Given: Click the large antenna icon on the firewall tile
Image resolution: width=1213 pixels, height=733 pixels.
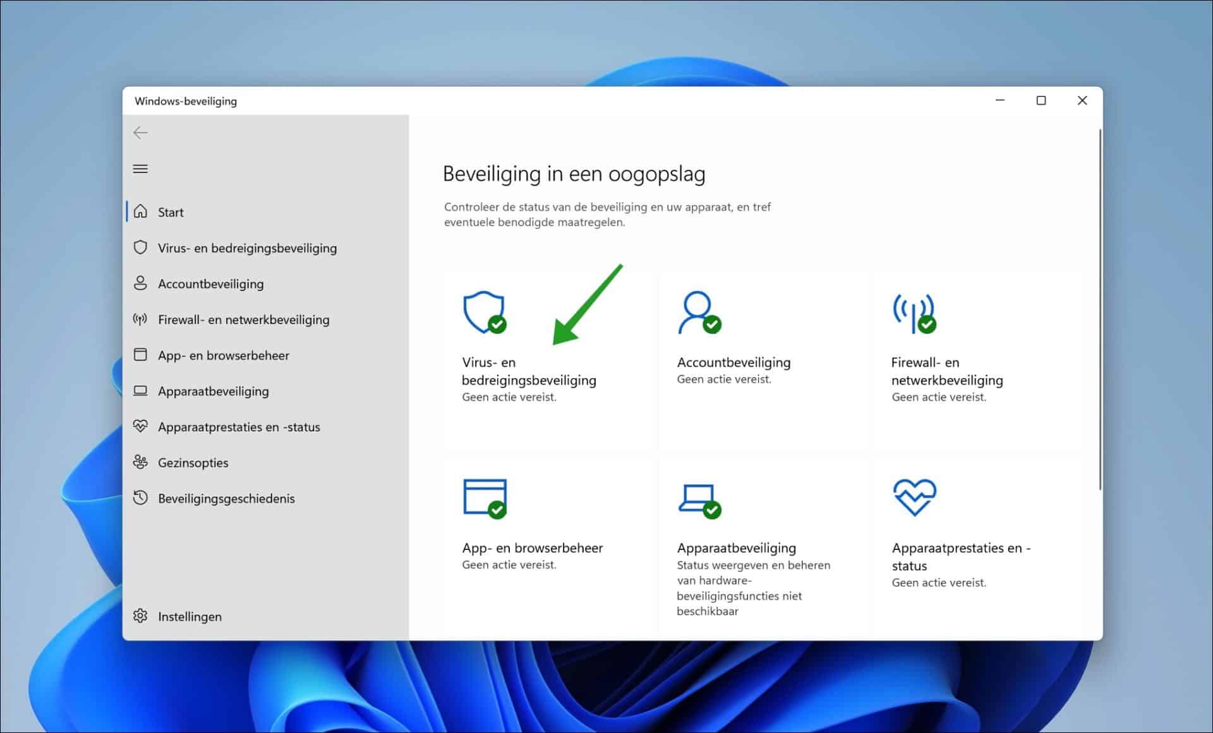Looking at the screenshot, I should pyautogui.click(x=914, y=313).
